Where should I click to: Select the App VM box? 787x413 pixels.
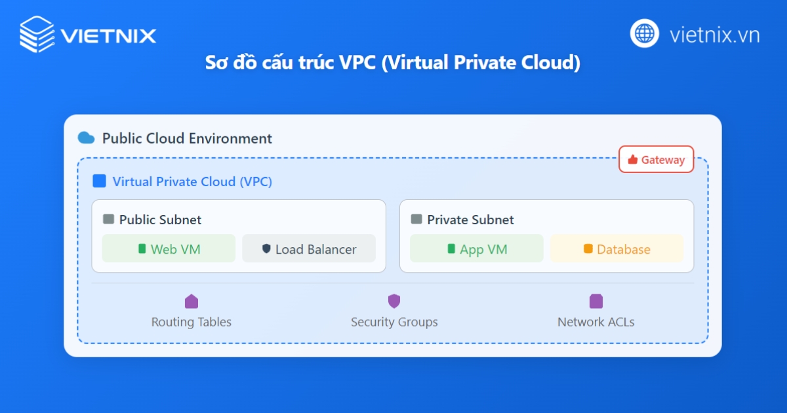click(x=477, y=248)
